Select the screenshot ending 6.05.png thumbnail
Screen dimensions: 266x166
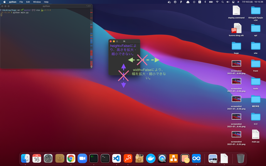[x=236, y=64]
